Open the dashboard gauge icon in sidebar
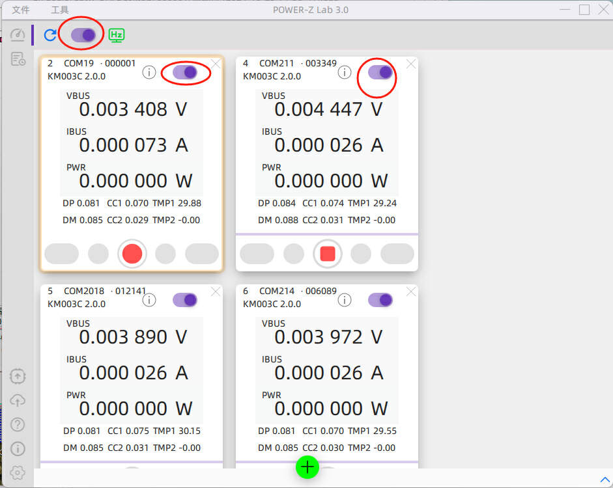Screen dimensions: 613x488 [x=18, y=35]
